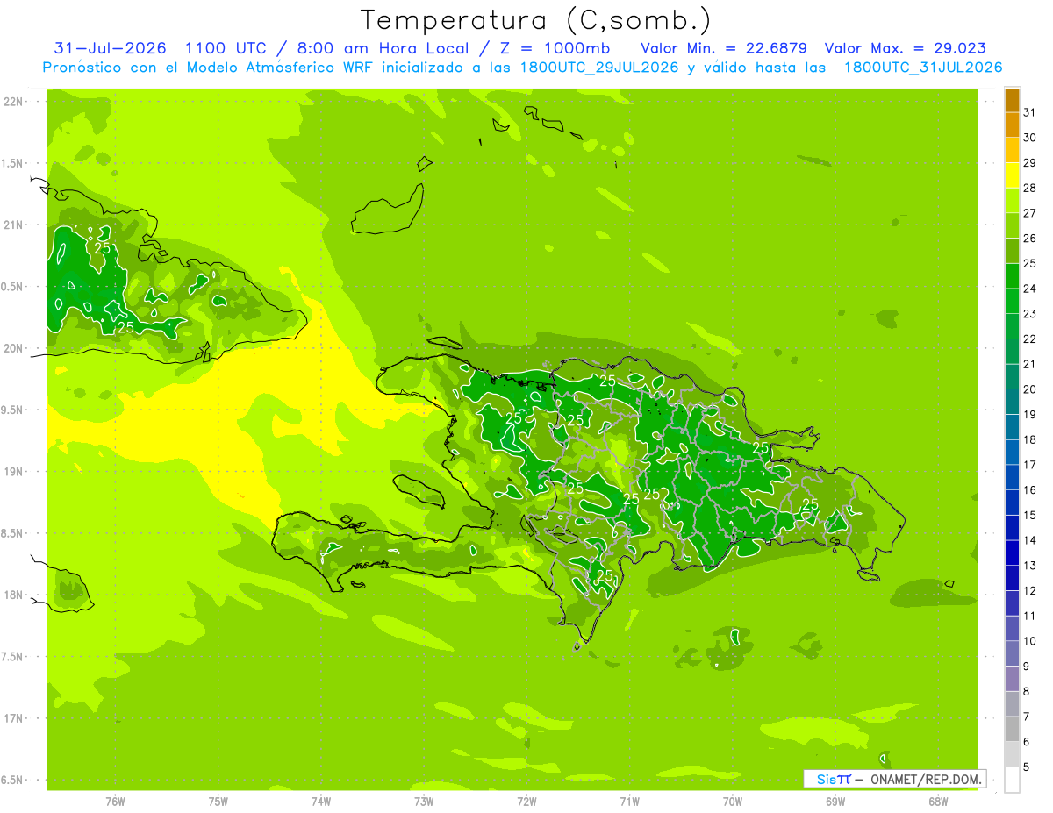The width and height of the screenshot is (1053, 813).
Task: Click the yellow 28 degree legend swatch
Action: point(1012,176)
